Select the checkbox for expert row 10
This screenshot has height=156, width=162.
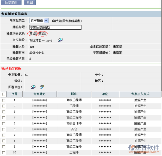(3, 153)
